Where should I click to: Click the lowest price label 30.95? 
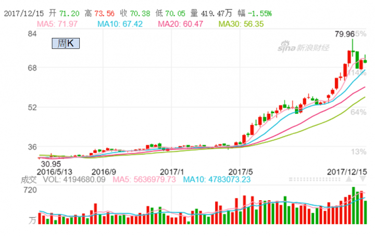tap(51, 164)
